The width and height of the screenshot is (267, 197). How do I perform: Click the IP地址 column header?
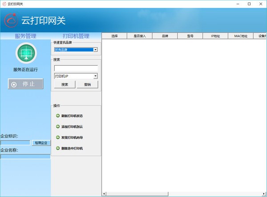tap(215, 36)
